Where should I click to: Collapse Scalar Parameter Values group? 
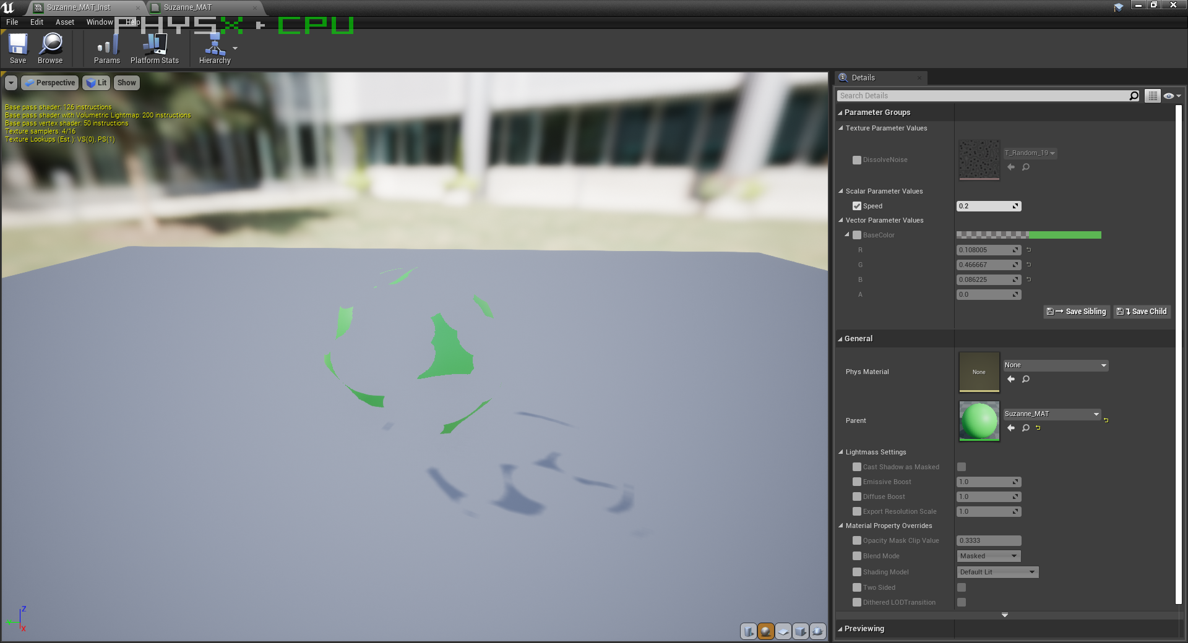841,191
